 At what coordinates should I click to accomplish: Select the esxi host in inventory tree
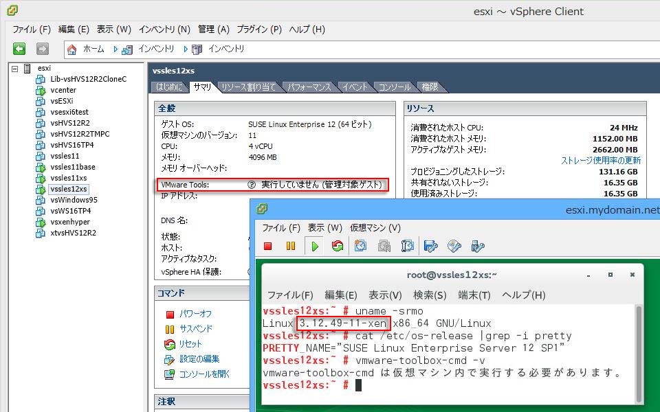tap(44, 68)
